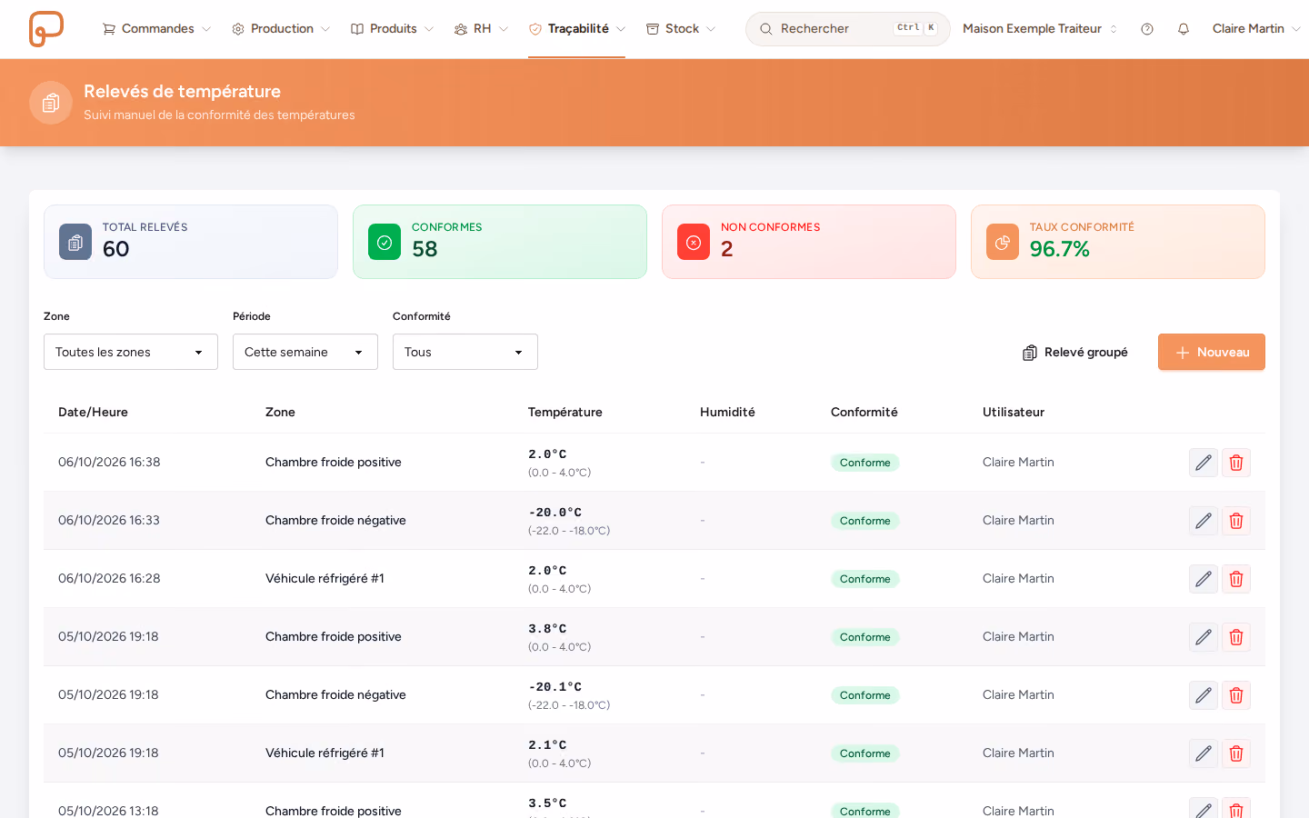Click the Conformité column header in the table
Image resolution: width=1309 pixels, height=818 pixels.
[864, 412]
